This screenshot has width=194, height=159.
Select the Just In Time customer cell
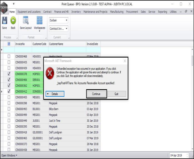pos(67,121)
